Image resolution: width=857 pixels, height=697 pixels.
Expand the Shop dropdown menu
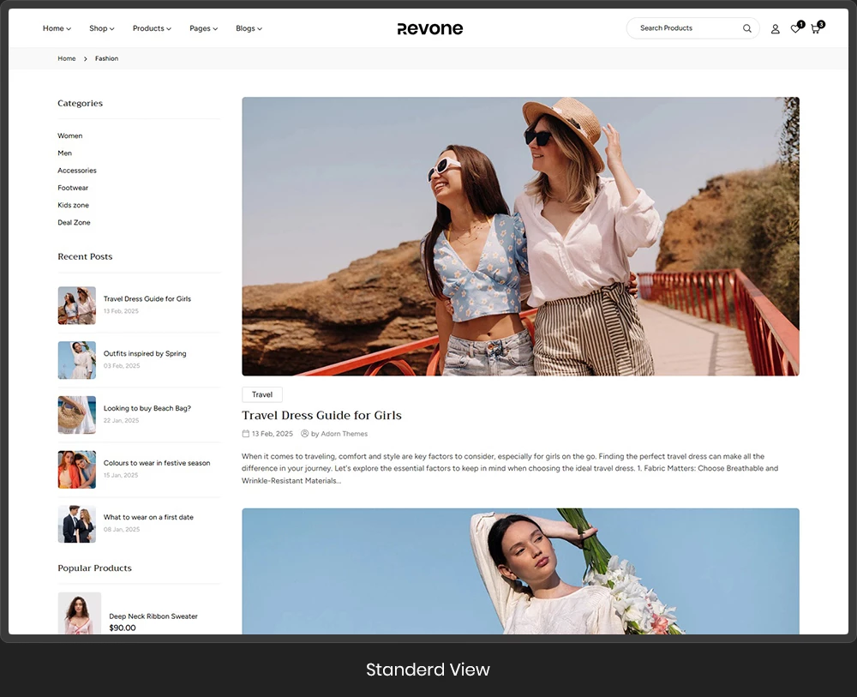pos(101,28)
